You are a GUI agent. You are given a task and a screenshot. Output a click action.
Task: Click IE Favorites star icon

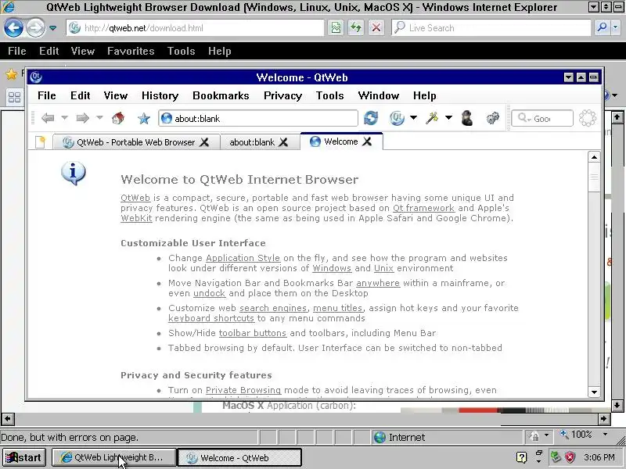(11, 73)
